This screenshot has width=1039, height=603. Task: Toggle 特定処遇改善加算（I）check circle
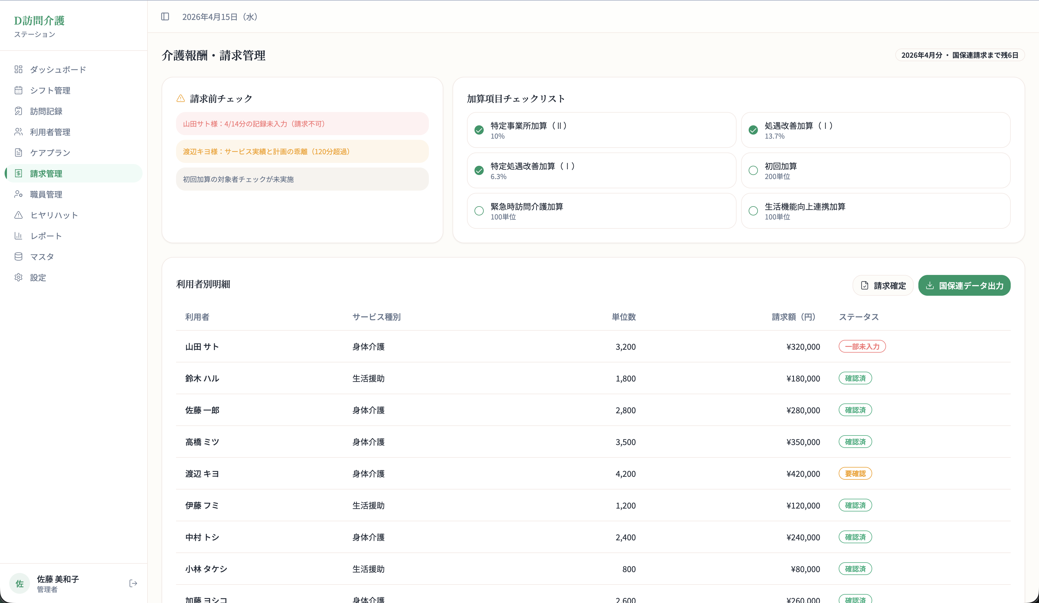pos(479,170)
